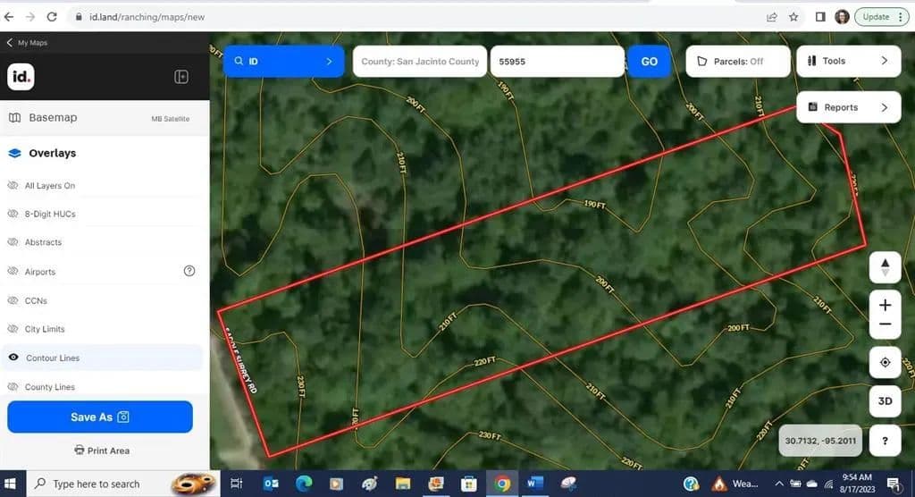Switch map to 3D view
The width and height of the screenshot is (915, 497).
click(x=885, y=401)
